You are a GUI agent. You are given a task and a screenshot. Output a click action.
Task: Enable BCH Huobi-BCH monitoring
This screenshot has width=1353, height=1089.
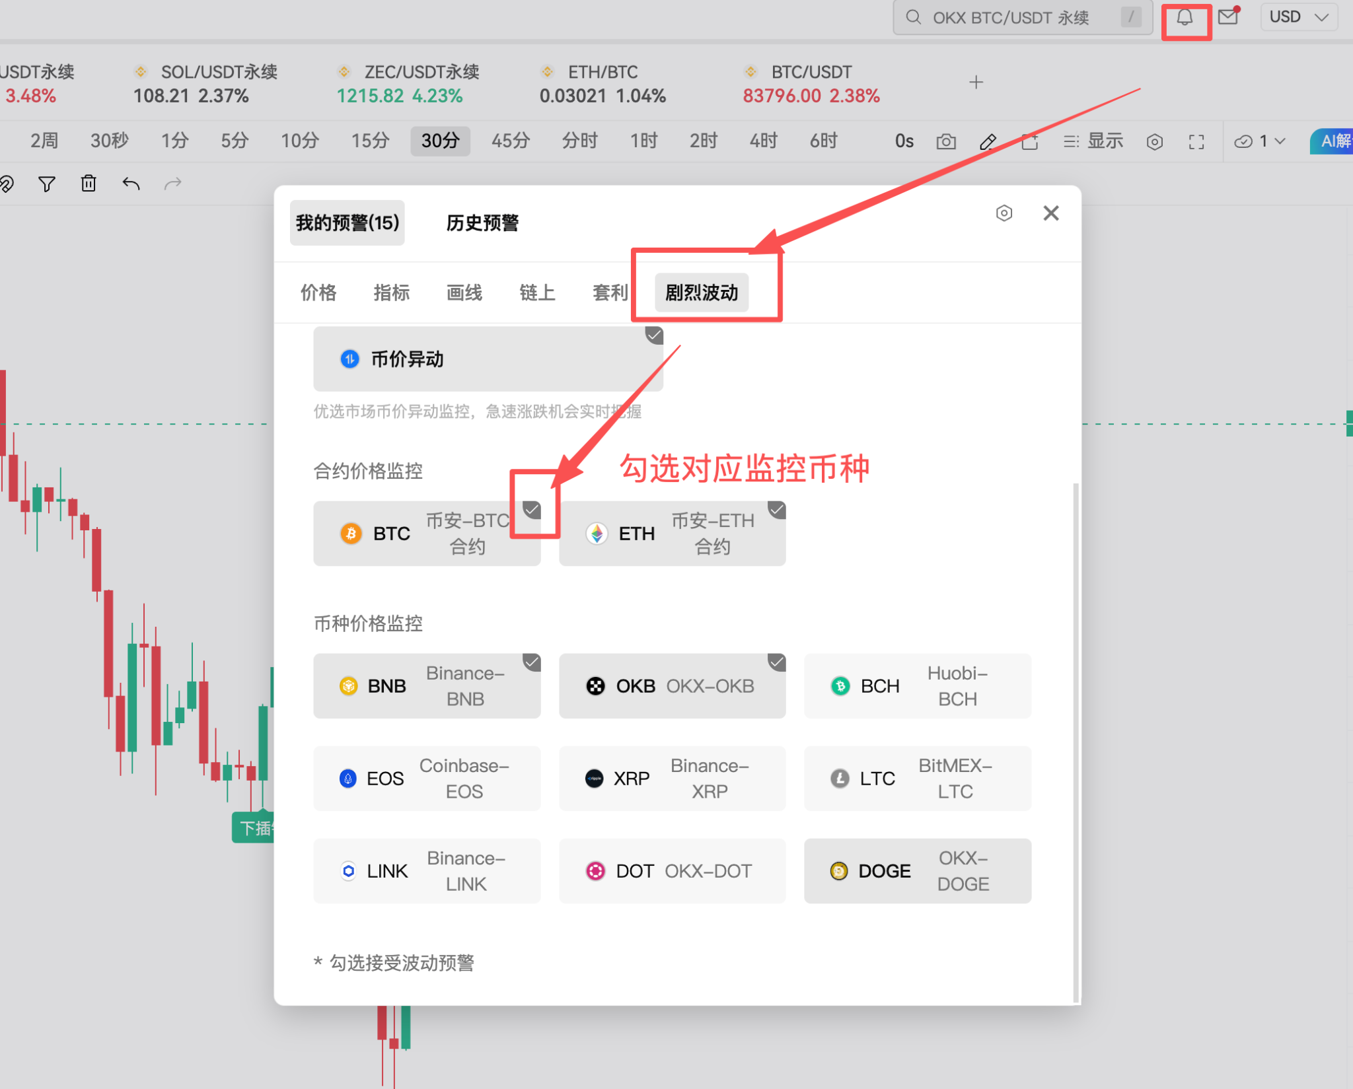[918, 686]
